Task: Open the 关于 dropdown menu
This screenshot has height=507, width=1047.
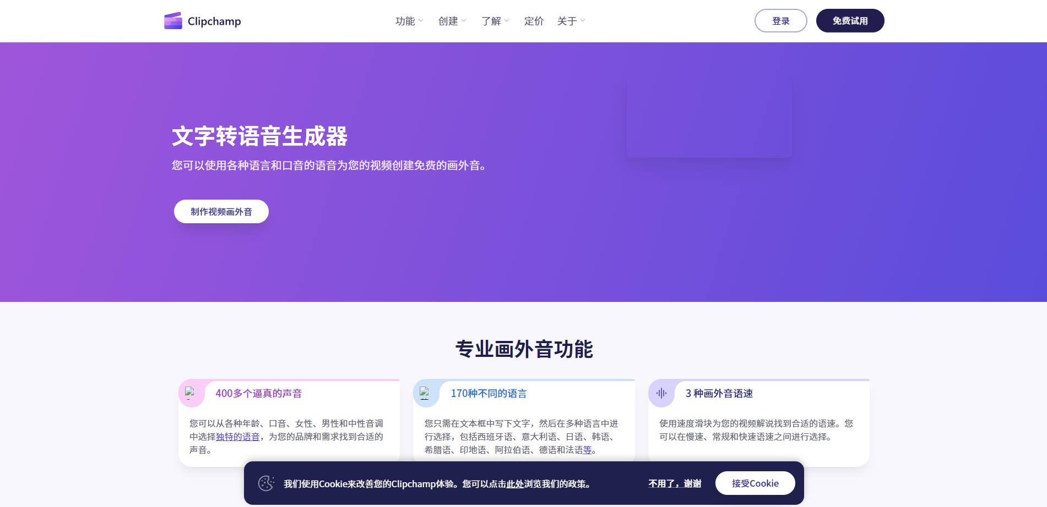Action: coord(571,21)
